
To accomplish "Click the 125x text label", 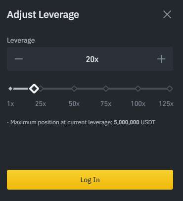I will point(166,104).
